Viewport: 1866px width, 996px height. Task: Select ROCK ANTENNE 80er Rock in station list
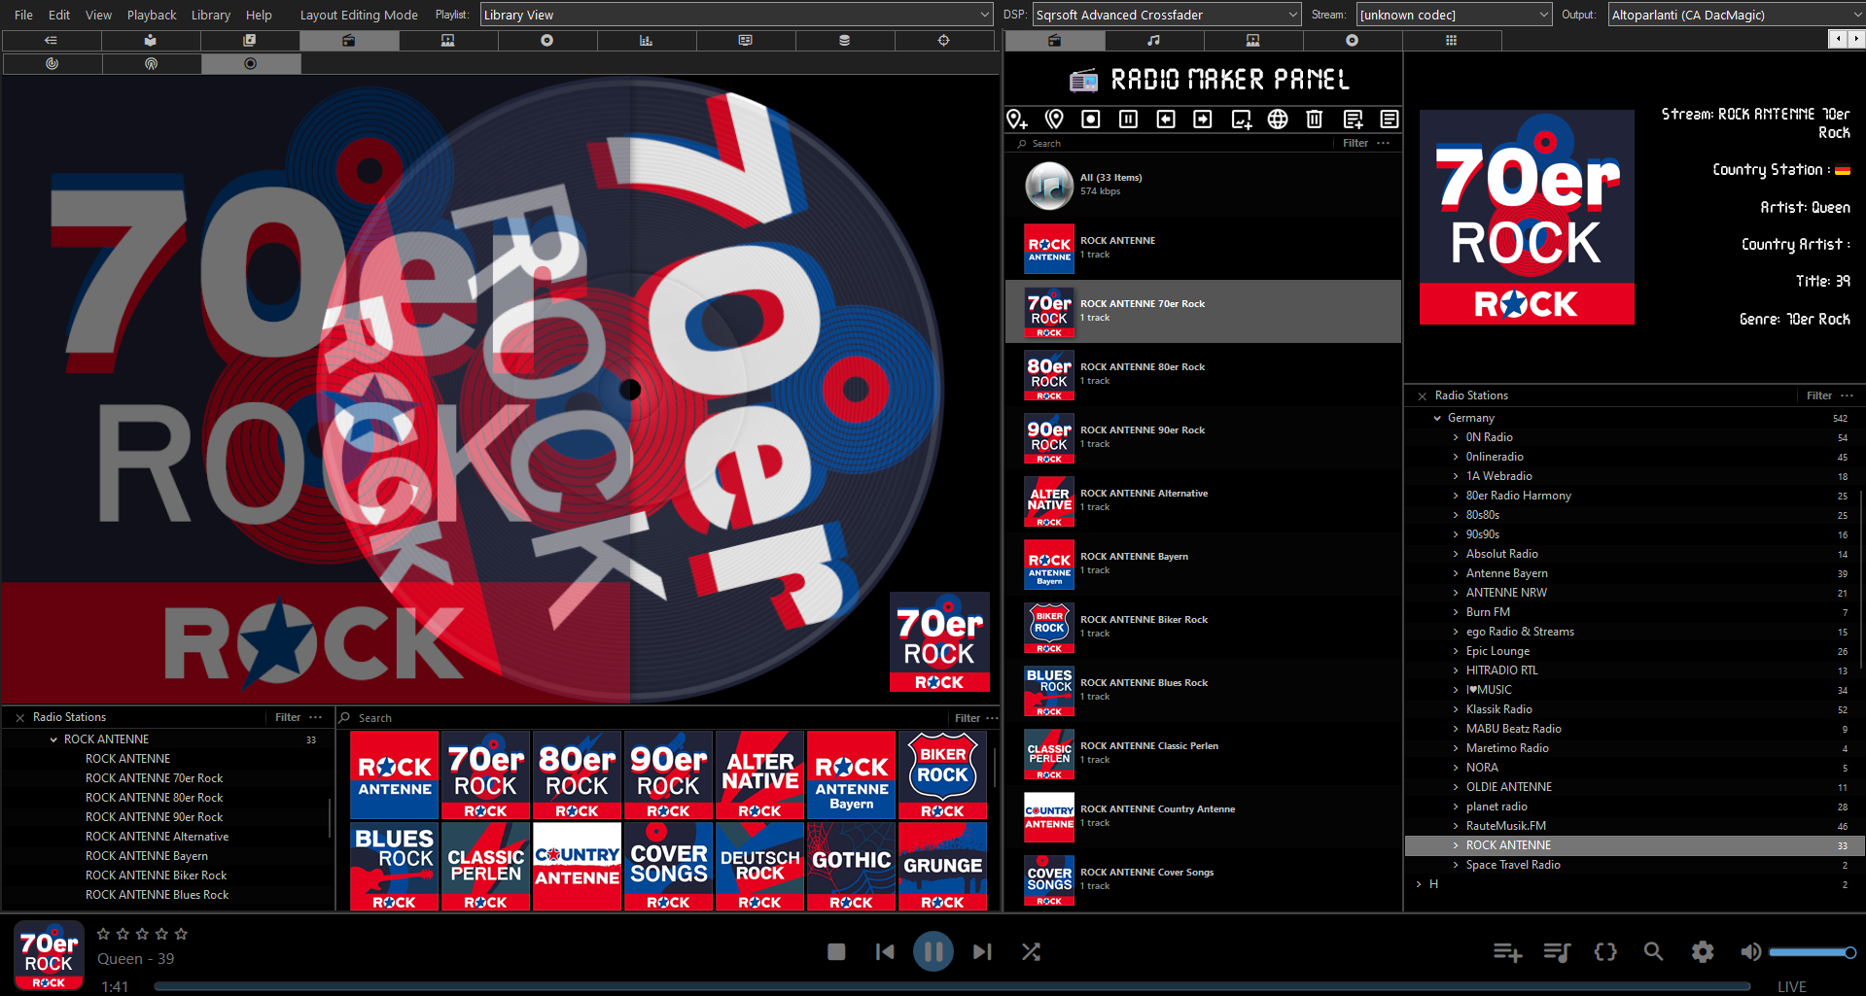pyautogui.click(x=1203, y=375)
